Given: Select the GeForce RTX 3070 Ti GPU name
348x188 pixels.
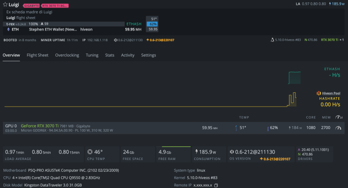Looking at the screenshot, I should 40,126.
